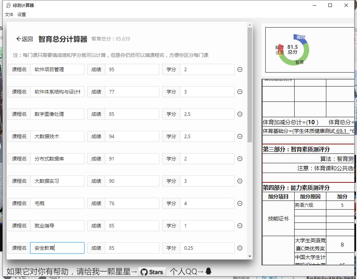Remove the 软件体系结构与设计 course row
The height and width of the screenshot is (279, 357).
pyautogui.click(x=240, y=92)
